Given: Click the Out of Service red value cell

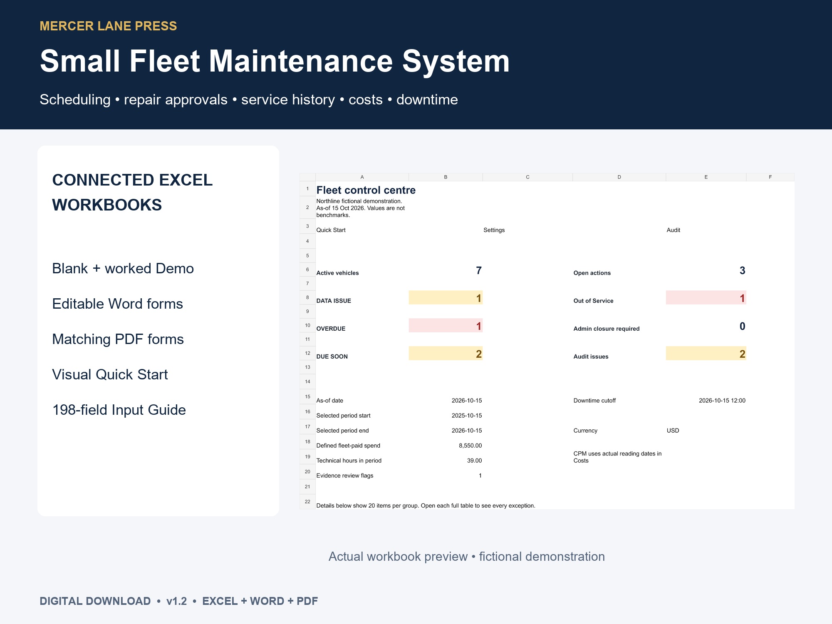Looking at the screenshot, I should 706,298.
